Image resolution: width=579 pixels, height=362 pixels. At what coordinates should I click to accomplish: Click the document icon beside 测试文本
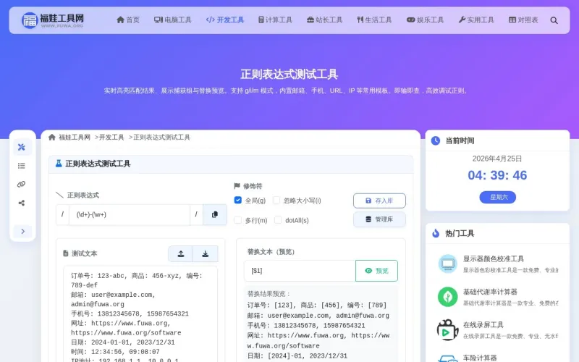66,253
